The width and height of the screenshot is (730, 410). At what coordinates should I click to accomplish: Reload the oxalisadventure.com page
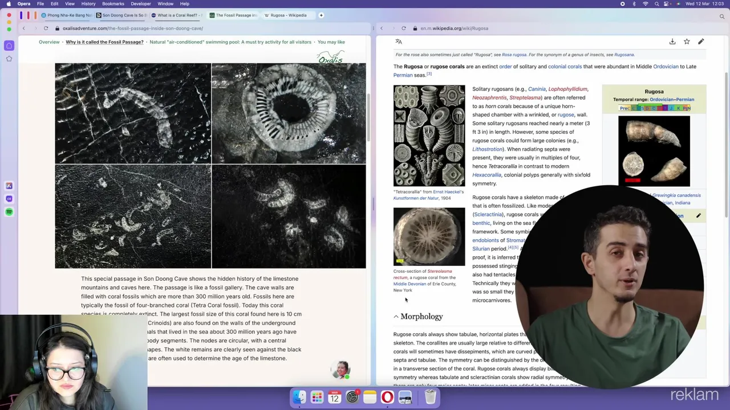point(46,28)
